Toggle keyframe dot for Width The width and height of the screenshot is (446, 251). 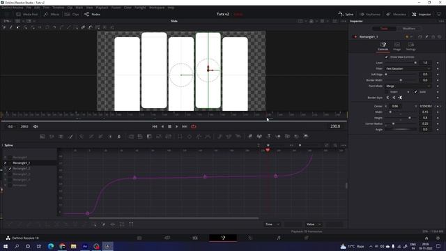[438, 112]
